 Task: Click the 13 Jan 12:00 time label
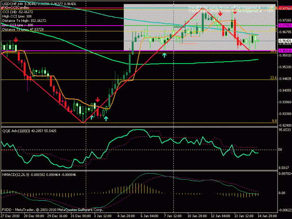tap(244, 216)
